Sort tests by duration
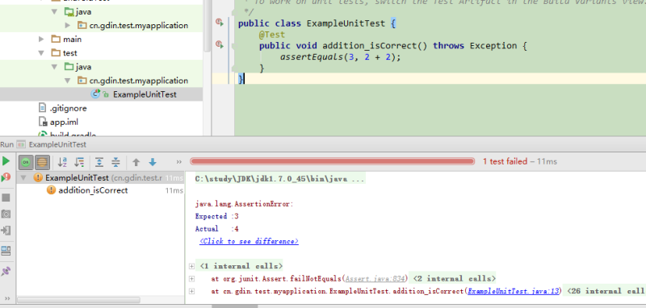This screenshot has height=308, width=646. [79, 162]
